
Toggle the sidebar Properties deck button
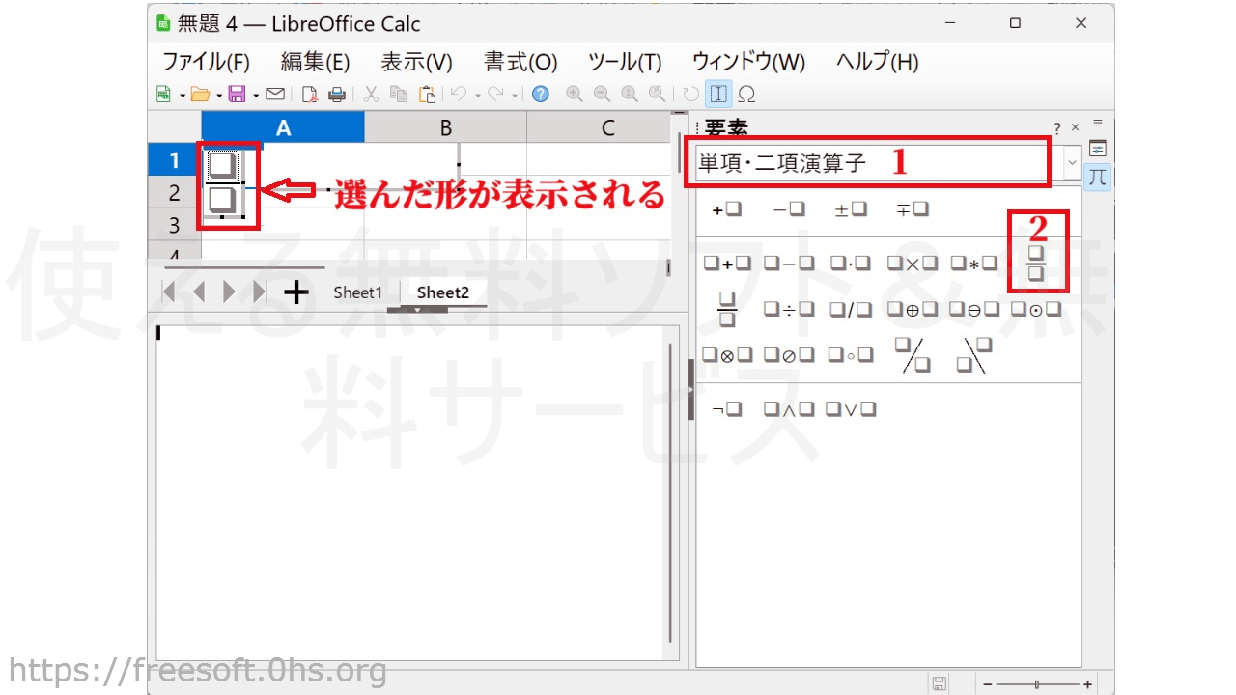pyautogui.click(x=1097, y=149)
